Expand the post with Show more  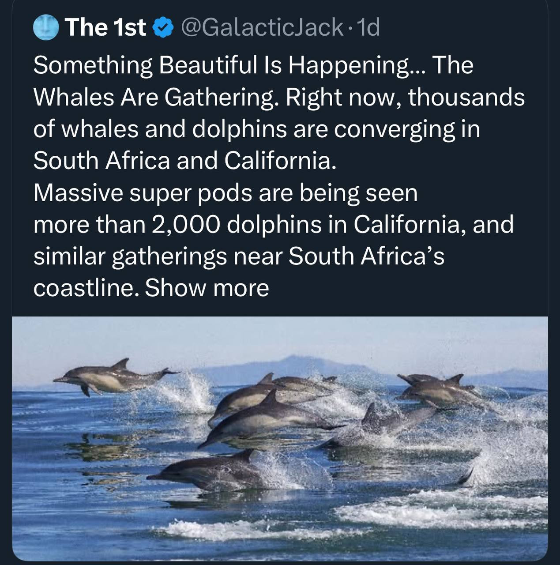207,288
